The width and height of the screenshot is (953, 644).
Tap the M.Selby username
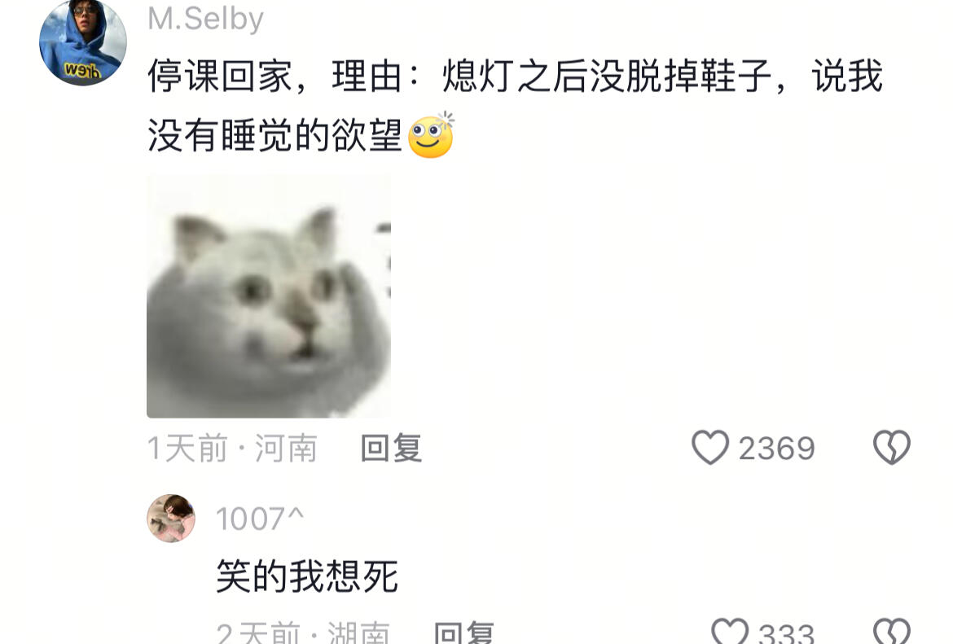click(205, 20)
